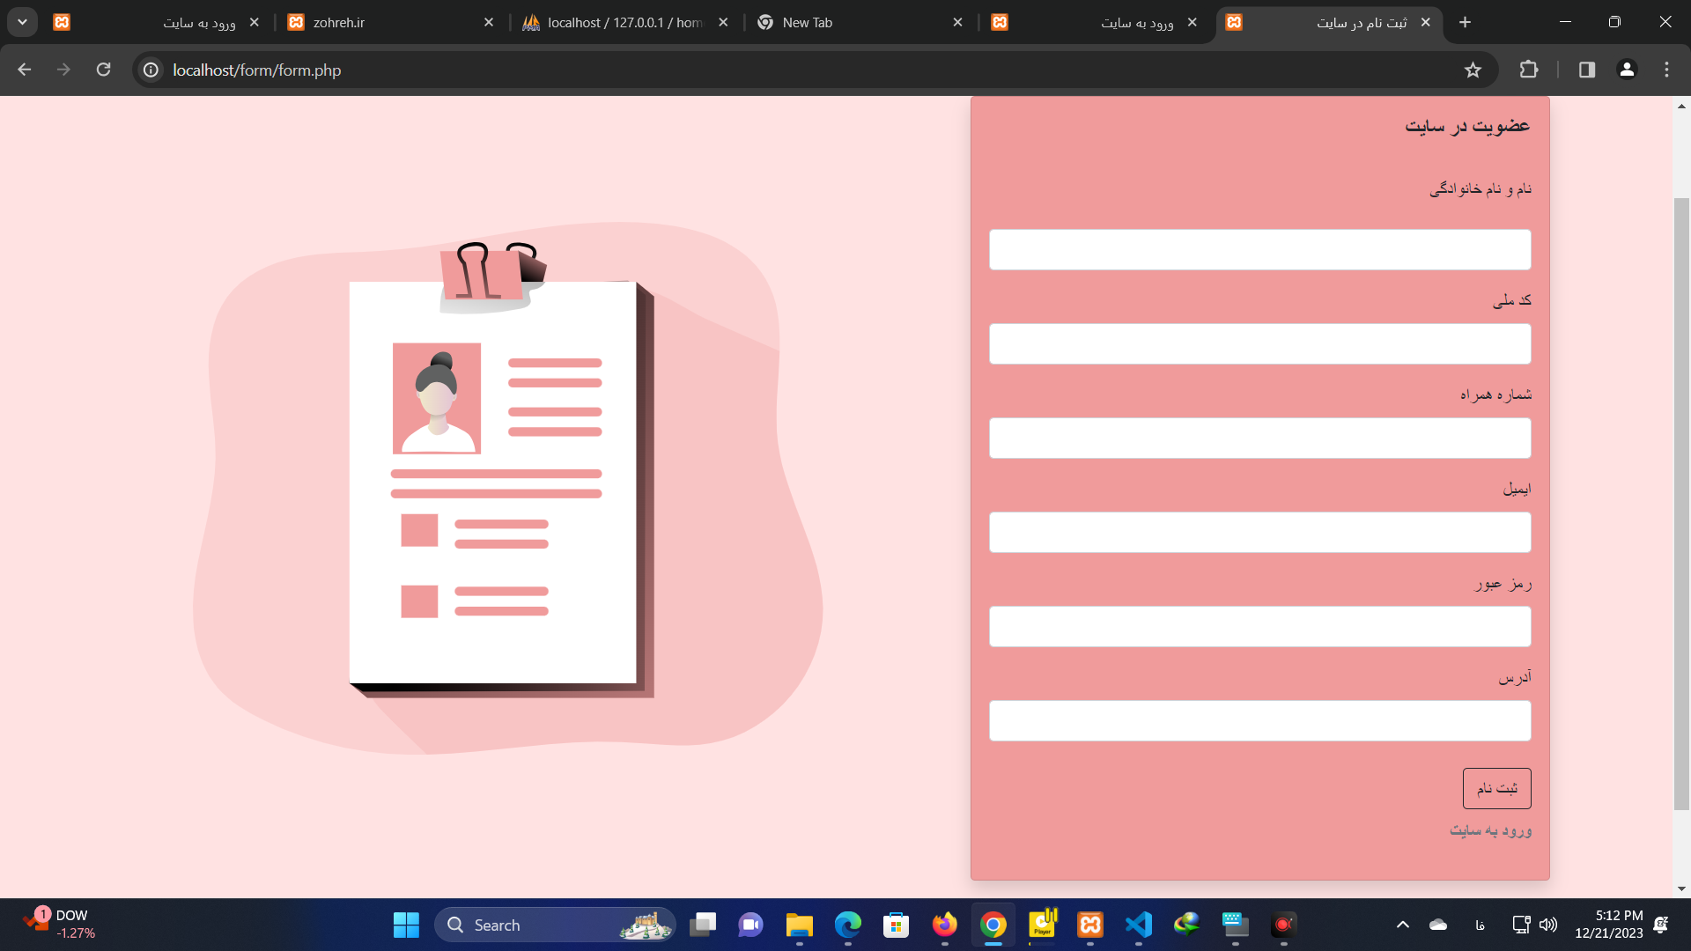Open the Chrome profile avatar icon
Viewport: 1691px width, 951px height.
coord(1627,70)
